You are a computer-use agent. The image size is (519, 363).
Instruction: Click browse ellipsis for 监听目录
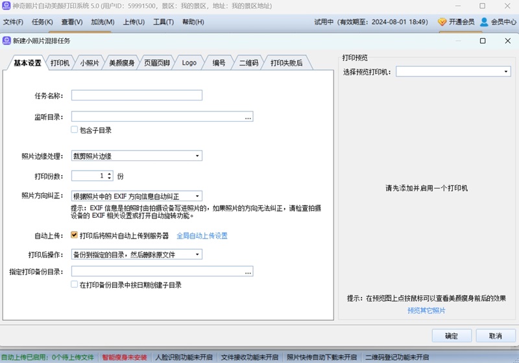click(248, 117)
